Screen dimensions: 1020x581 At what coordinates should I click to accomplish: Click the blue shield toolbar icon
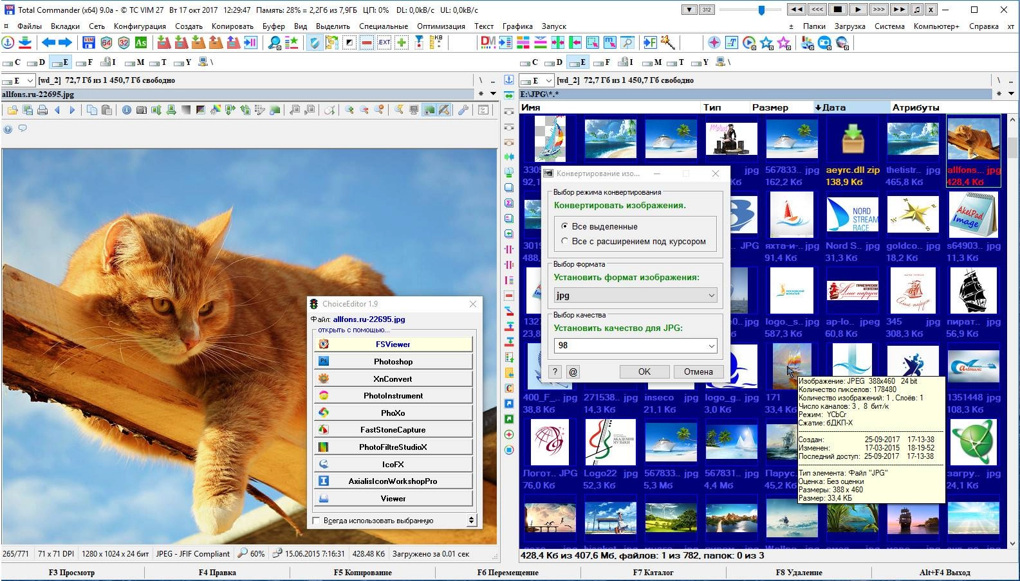pyautogui.click(x=314, y=43)
